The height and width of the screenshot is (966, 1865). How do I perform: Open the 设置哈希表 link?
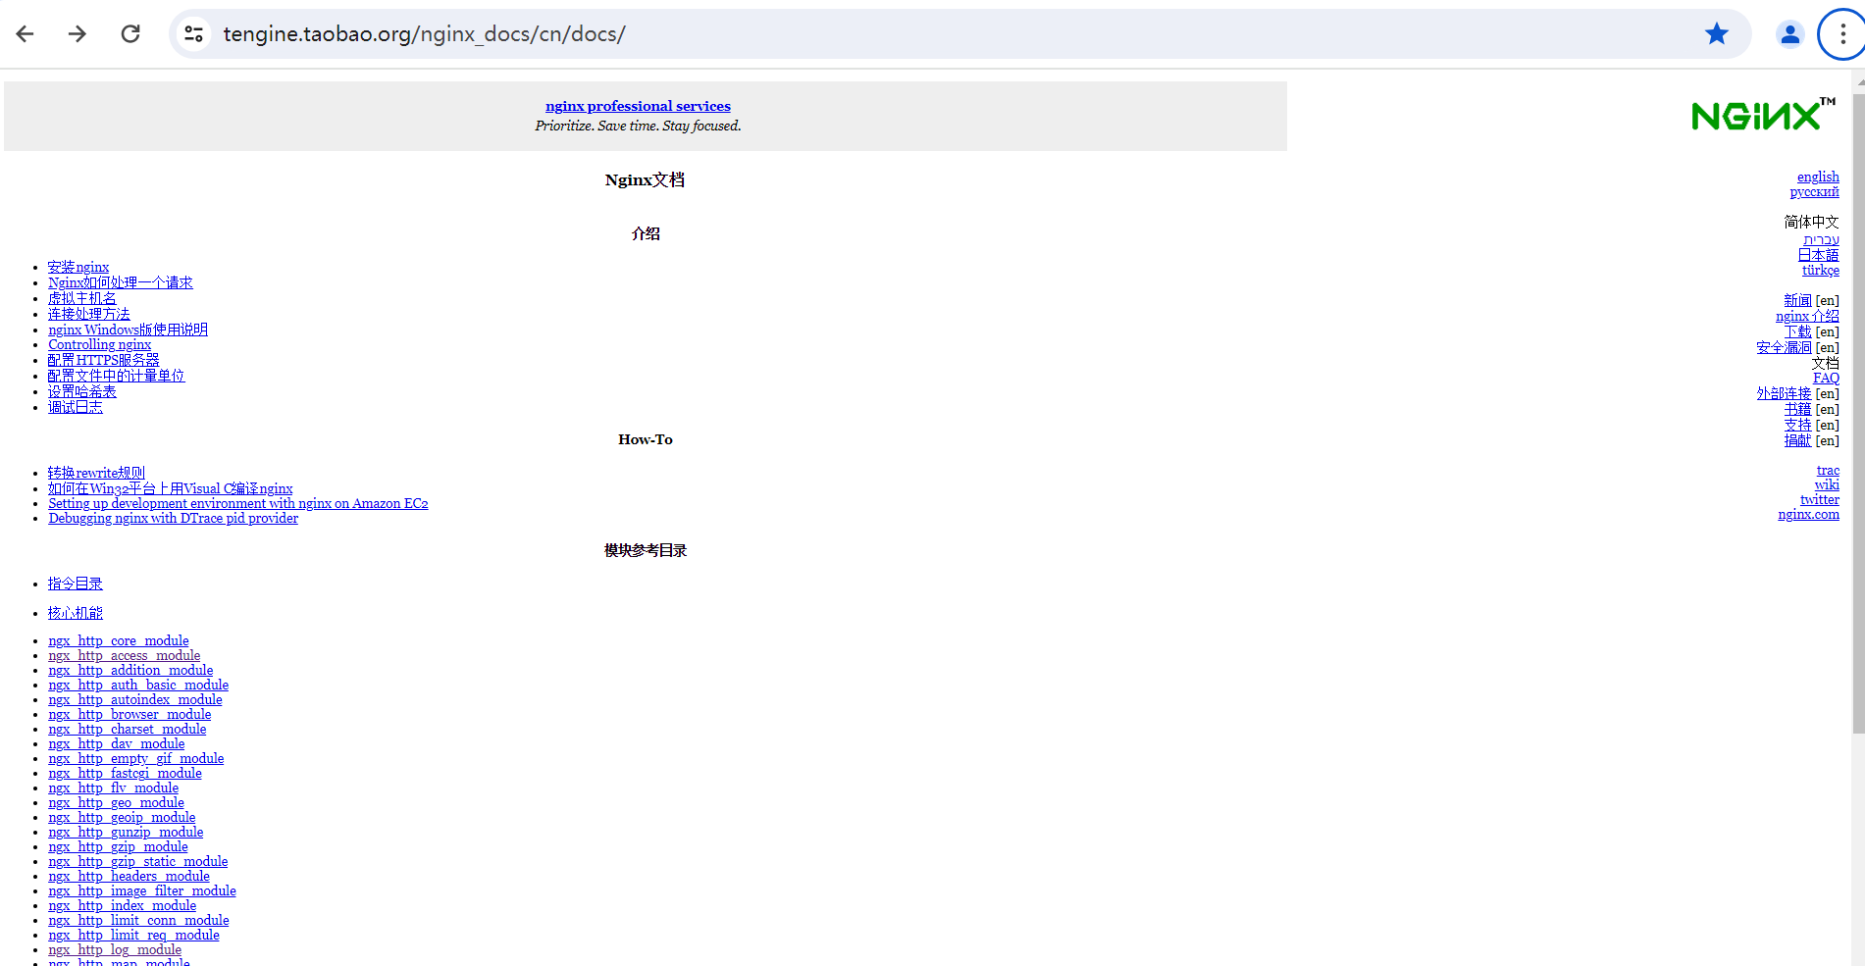pyautogui.click(x=82, y=391)
